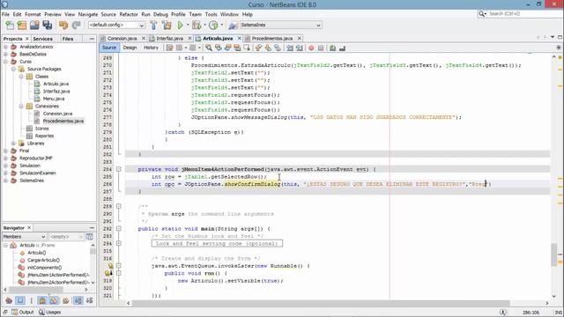Click the Next Bookmark editor icon
The width and height of the screenshot is (564, 317).
(268, 48)
